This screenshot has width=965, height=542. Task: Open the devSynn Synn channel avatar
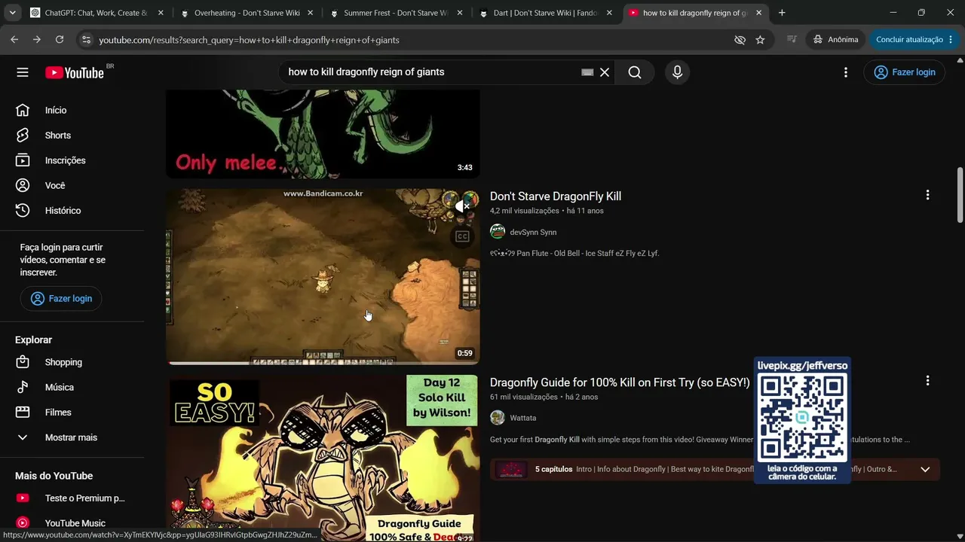point(498,232)
